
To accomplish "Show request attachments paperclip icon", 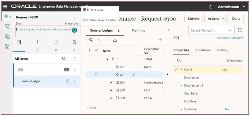I will coord(74,42).
